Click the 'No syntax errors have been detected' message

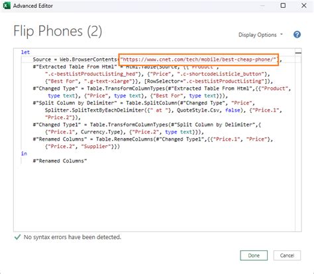click(72, 237)
